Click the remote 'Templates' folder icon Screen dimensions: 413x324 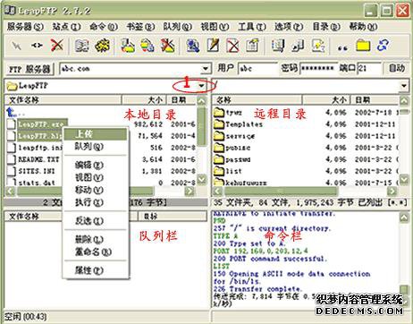[x=219, y=124]
